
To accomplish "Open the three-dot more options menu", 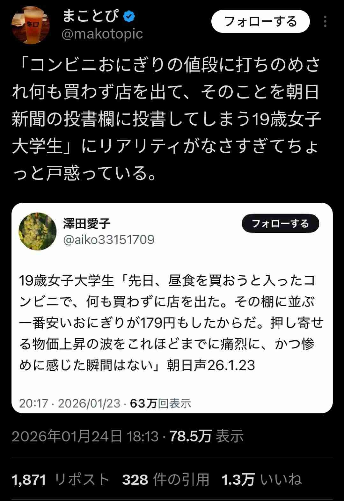I will 325,22.
